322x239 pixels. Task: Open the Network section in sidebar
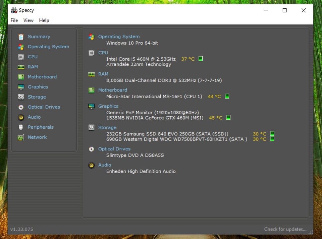37,137
